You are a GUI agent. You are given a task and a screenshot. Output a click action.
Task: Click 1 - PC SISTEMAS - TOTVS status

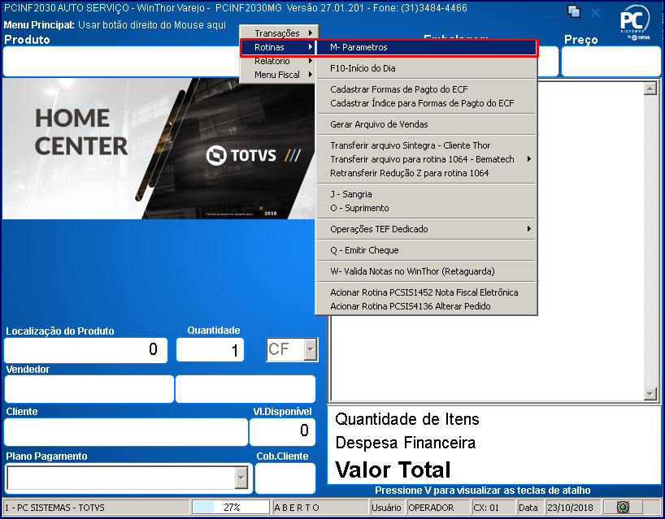coord(96,507)
